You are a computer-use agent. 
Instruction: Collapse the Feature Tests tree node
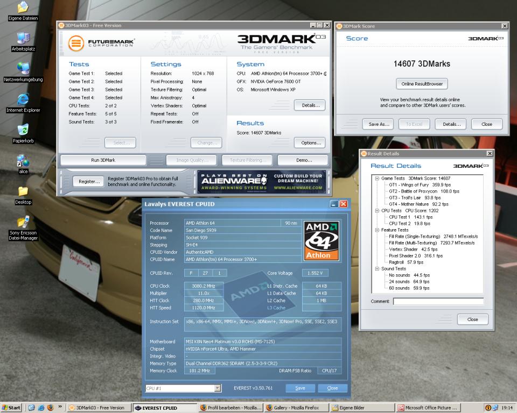[377, 230]
